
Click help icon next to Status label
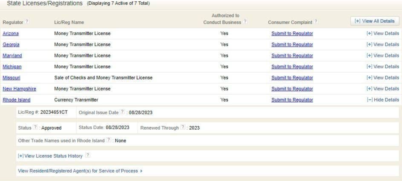tap(35, 128)
